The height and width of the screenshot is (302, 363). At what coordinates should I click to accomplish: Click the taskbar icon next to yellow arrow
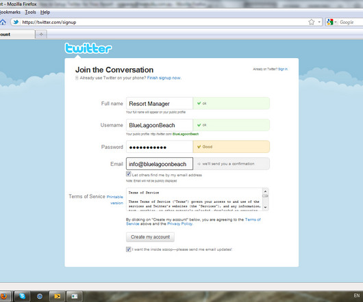[x=75, y=296]
